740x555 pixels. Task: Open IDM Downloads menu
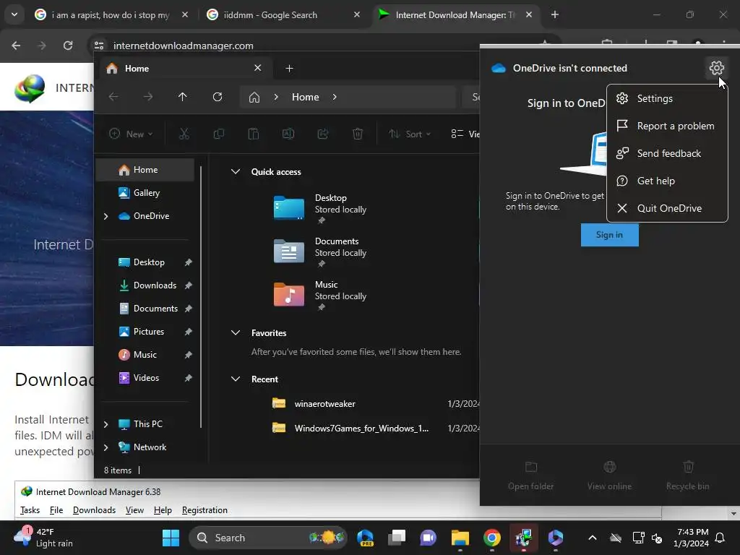(x=94, y=510)
